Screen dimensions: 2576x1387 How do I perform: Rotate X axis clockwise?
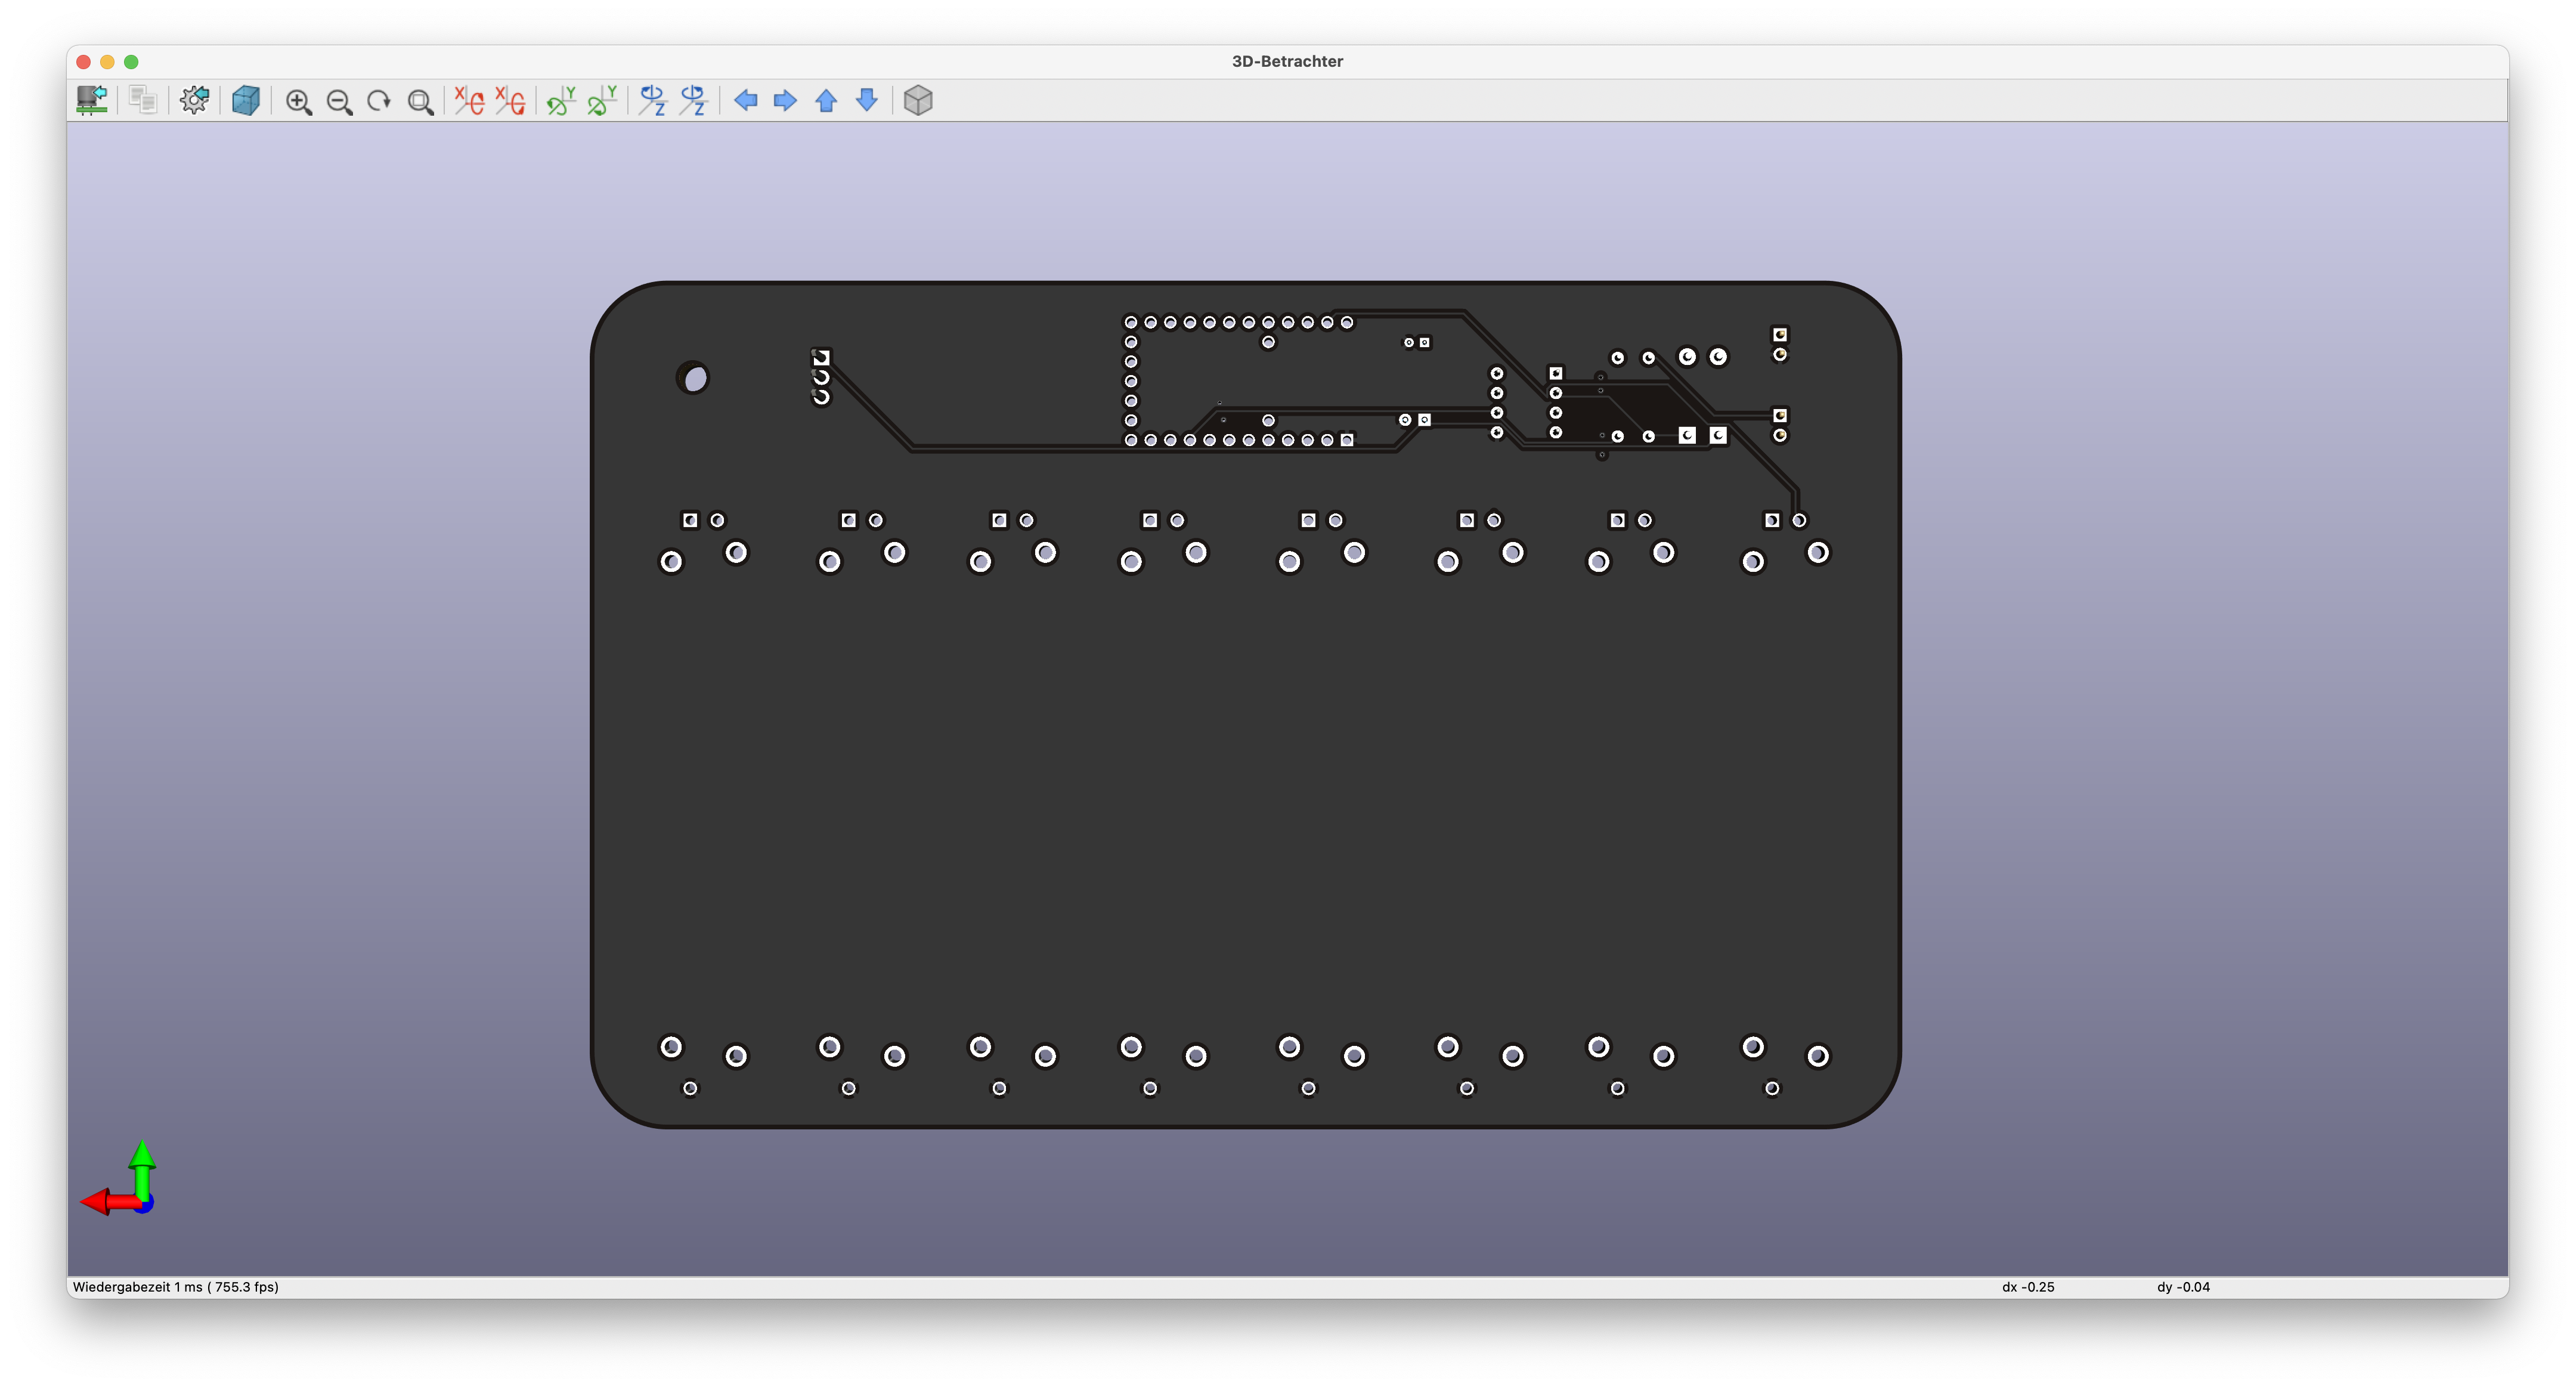pos(469,100)
